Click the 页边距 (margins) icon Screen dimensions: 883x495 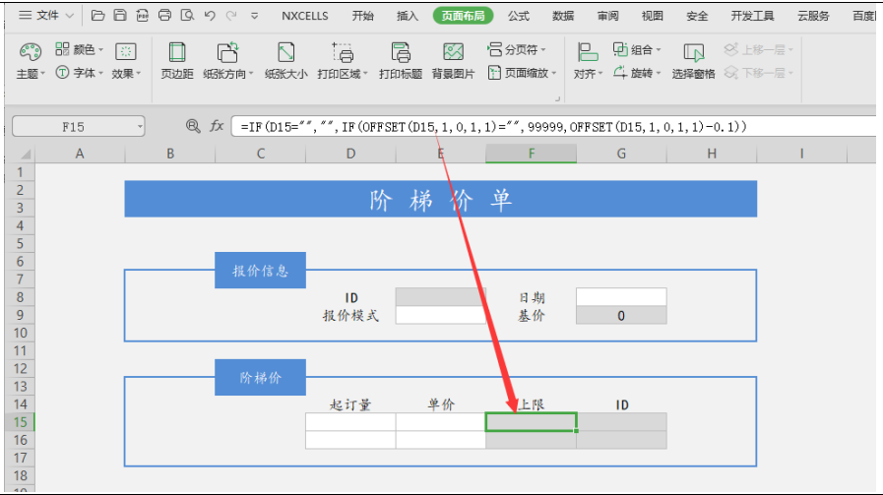pyautogui.click(x=177, y=53)
